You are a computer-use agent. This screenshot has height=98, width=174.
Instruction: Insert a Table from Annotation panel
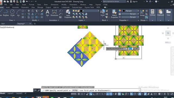60,17
